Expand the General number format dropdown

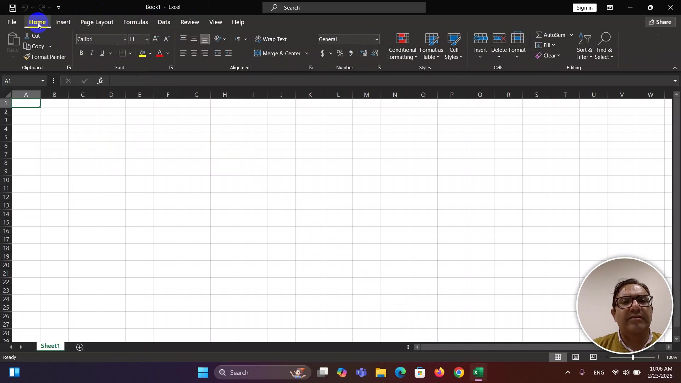[x=376, y=39]
